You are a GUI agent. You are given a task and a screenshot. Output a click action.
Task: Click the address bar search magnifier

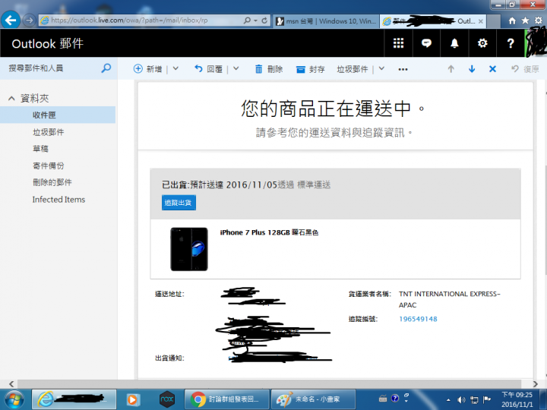click(x=248, y=20)
